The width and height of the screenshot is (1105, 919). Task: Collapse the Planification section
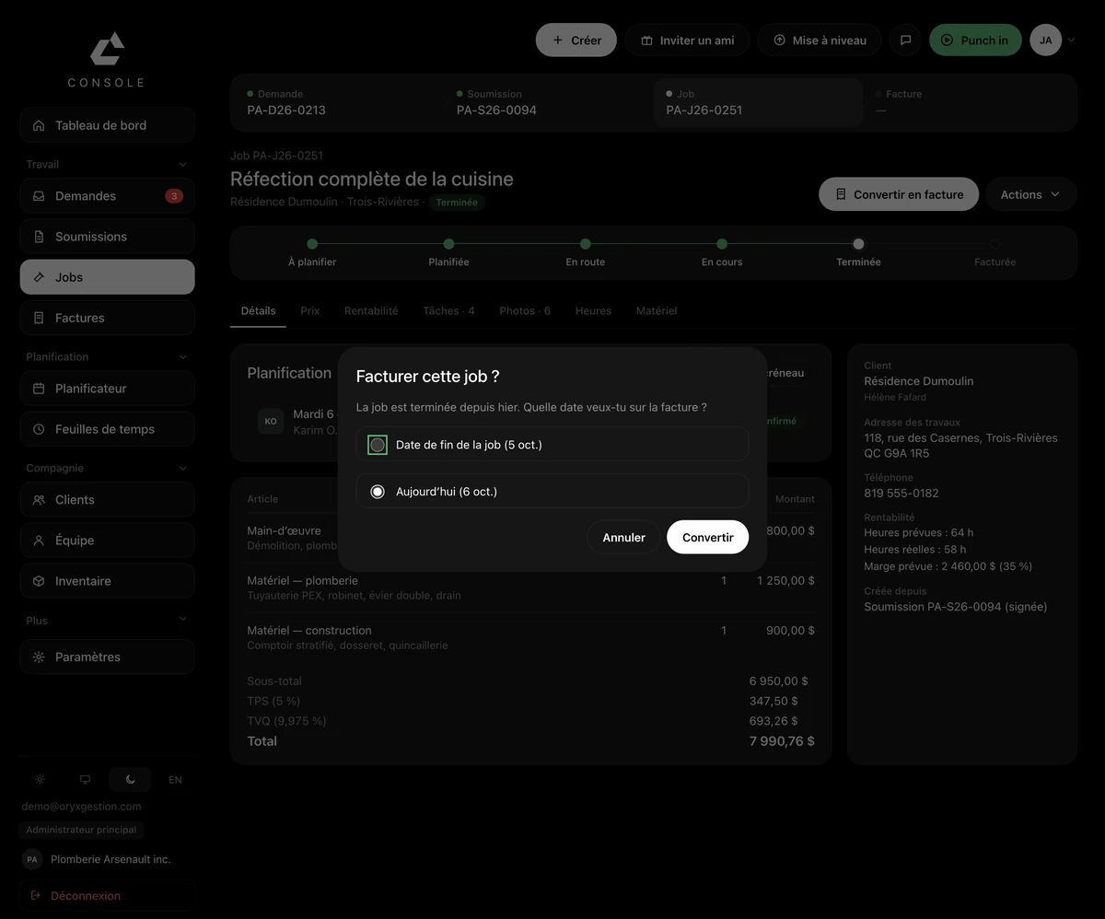pyautogui.click(x=182, y=357)
